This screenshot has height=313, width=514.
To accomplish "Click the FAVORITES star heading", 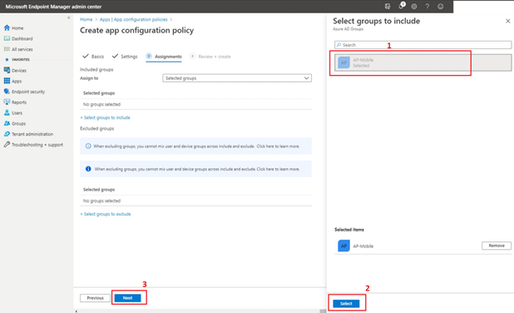I will pos(17,59).
